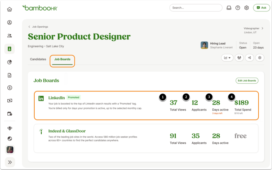The height and width of the screenshot is (170, 272).
Task: Open the Hiring icon in sidebar
Action: (x=10, y=49)
